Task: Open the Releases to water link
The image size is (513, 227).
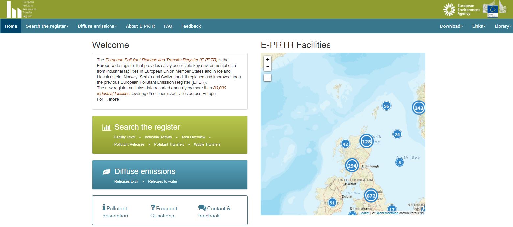Action: pos(162,181)
